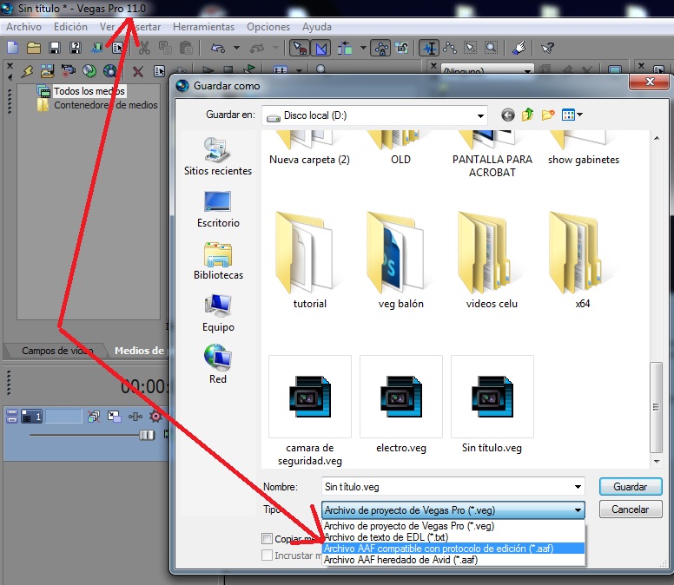This screenshot has width=674, height=585.
Task: Open the Auto Ripple mode dropdown arrow
Action: [363, 48]
